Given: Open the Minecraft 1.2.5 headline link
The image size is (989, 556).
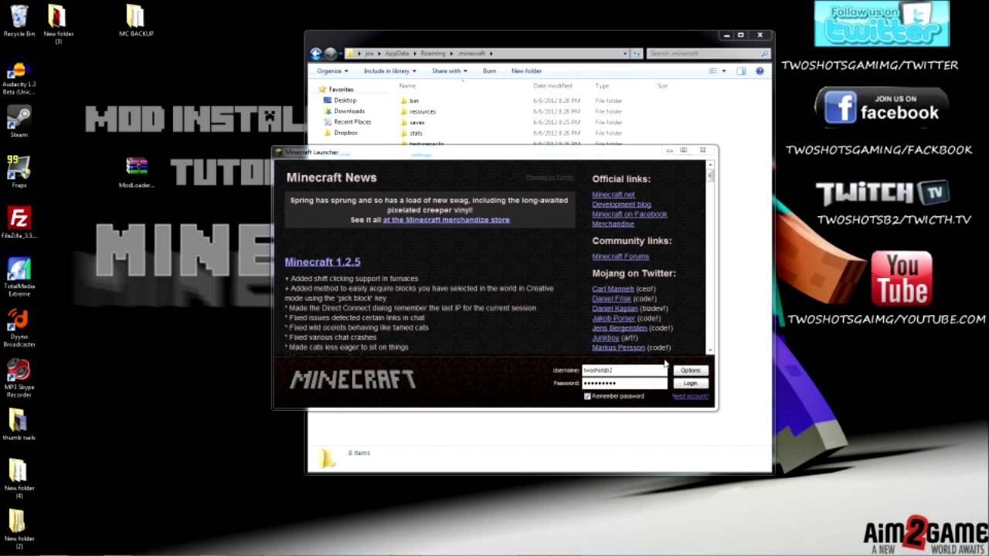Looking at the screenshot, I should pos(322,262).
